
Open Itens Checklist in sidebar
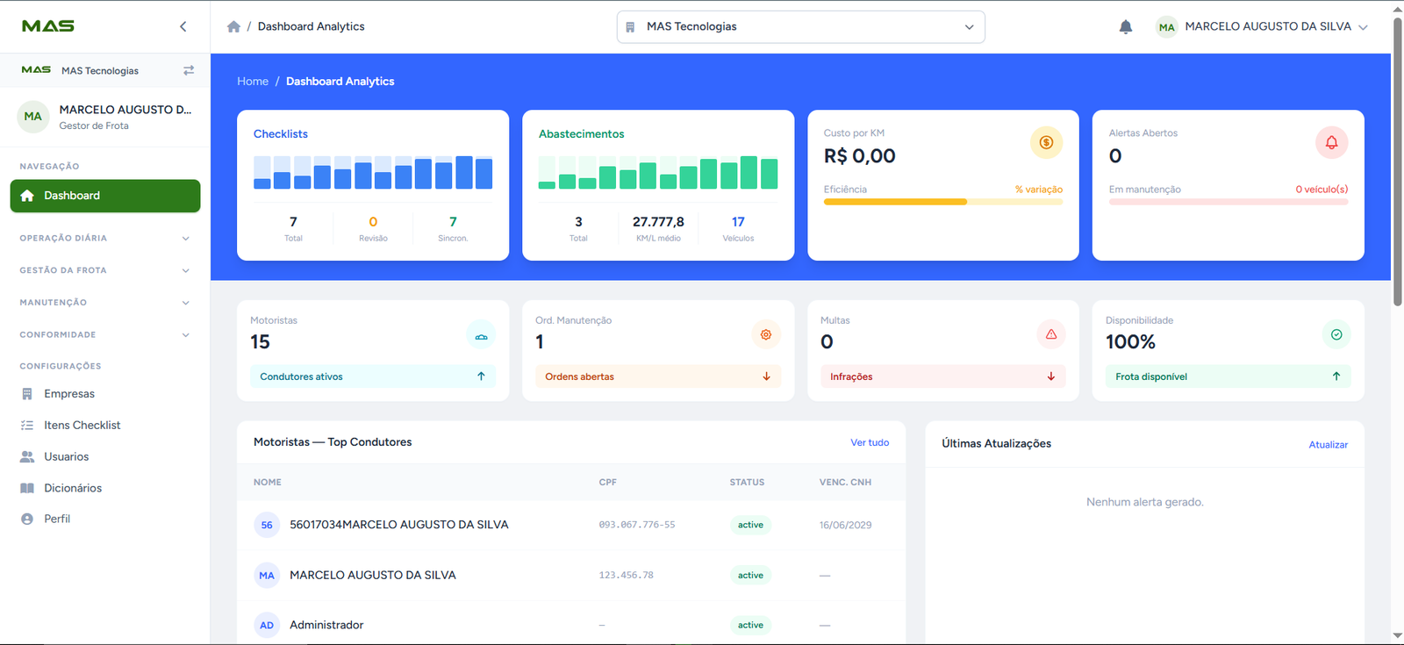point(82,425)
